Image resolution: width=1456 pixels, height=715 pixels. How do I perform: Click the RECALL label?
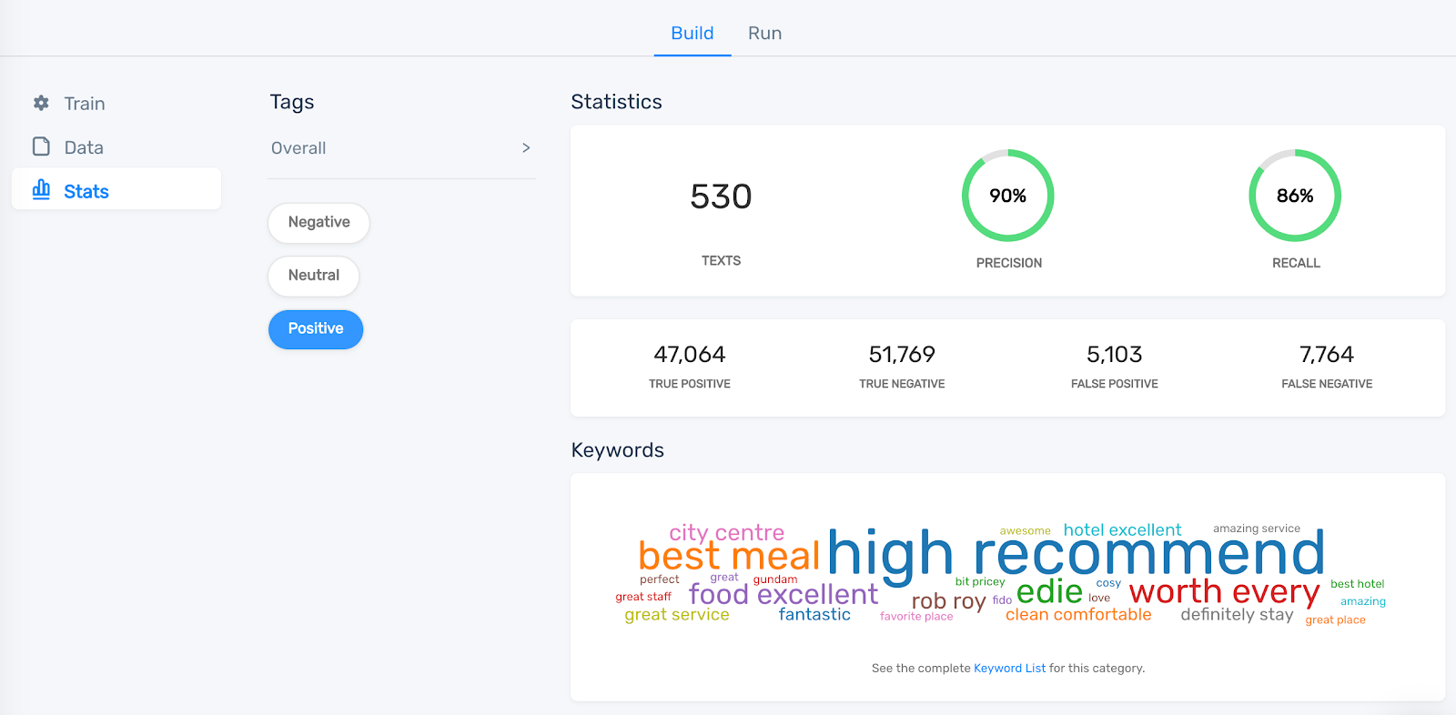tap(1296, 263)
